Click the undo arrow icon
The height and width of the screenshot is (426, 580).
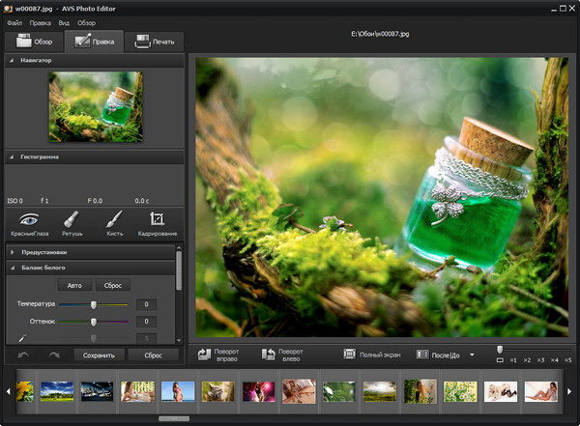[x=23, y=355]
